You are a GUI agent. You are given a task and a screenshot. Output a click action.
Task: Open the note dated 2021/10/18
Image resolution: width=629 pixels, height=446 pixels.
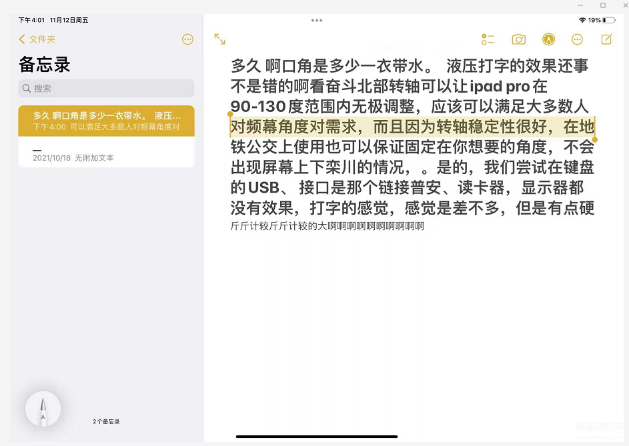(x=106, y=152)
